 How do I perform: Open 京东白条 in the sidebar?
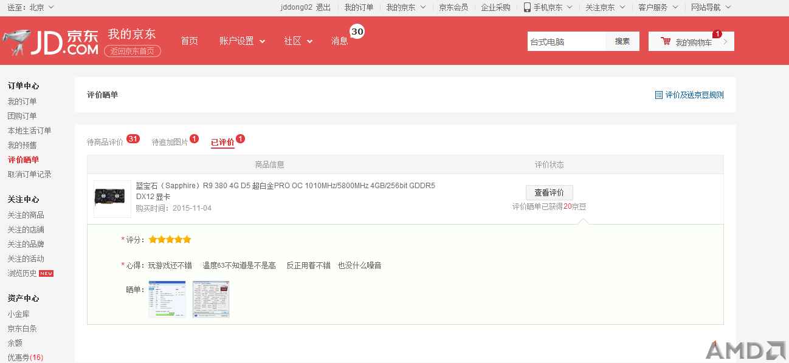click(22, 328)
